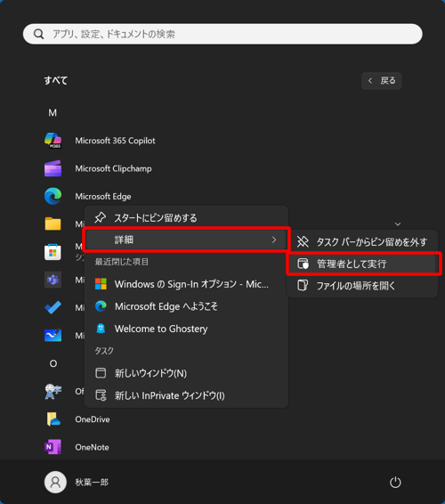Open the Microsoft Store icon in the app list
This screenshot has width=445, height=504.
[53, 252]
